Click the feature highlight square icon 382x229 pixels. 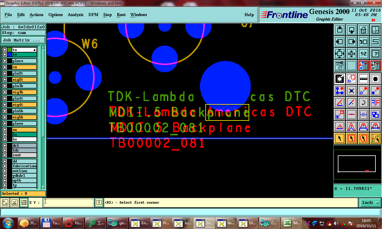tap(340, 79)
